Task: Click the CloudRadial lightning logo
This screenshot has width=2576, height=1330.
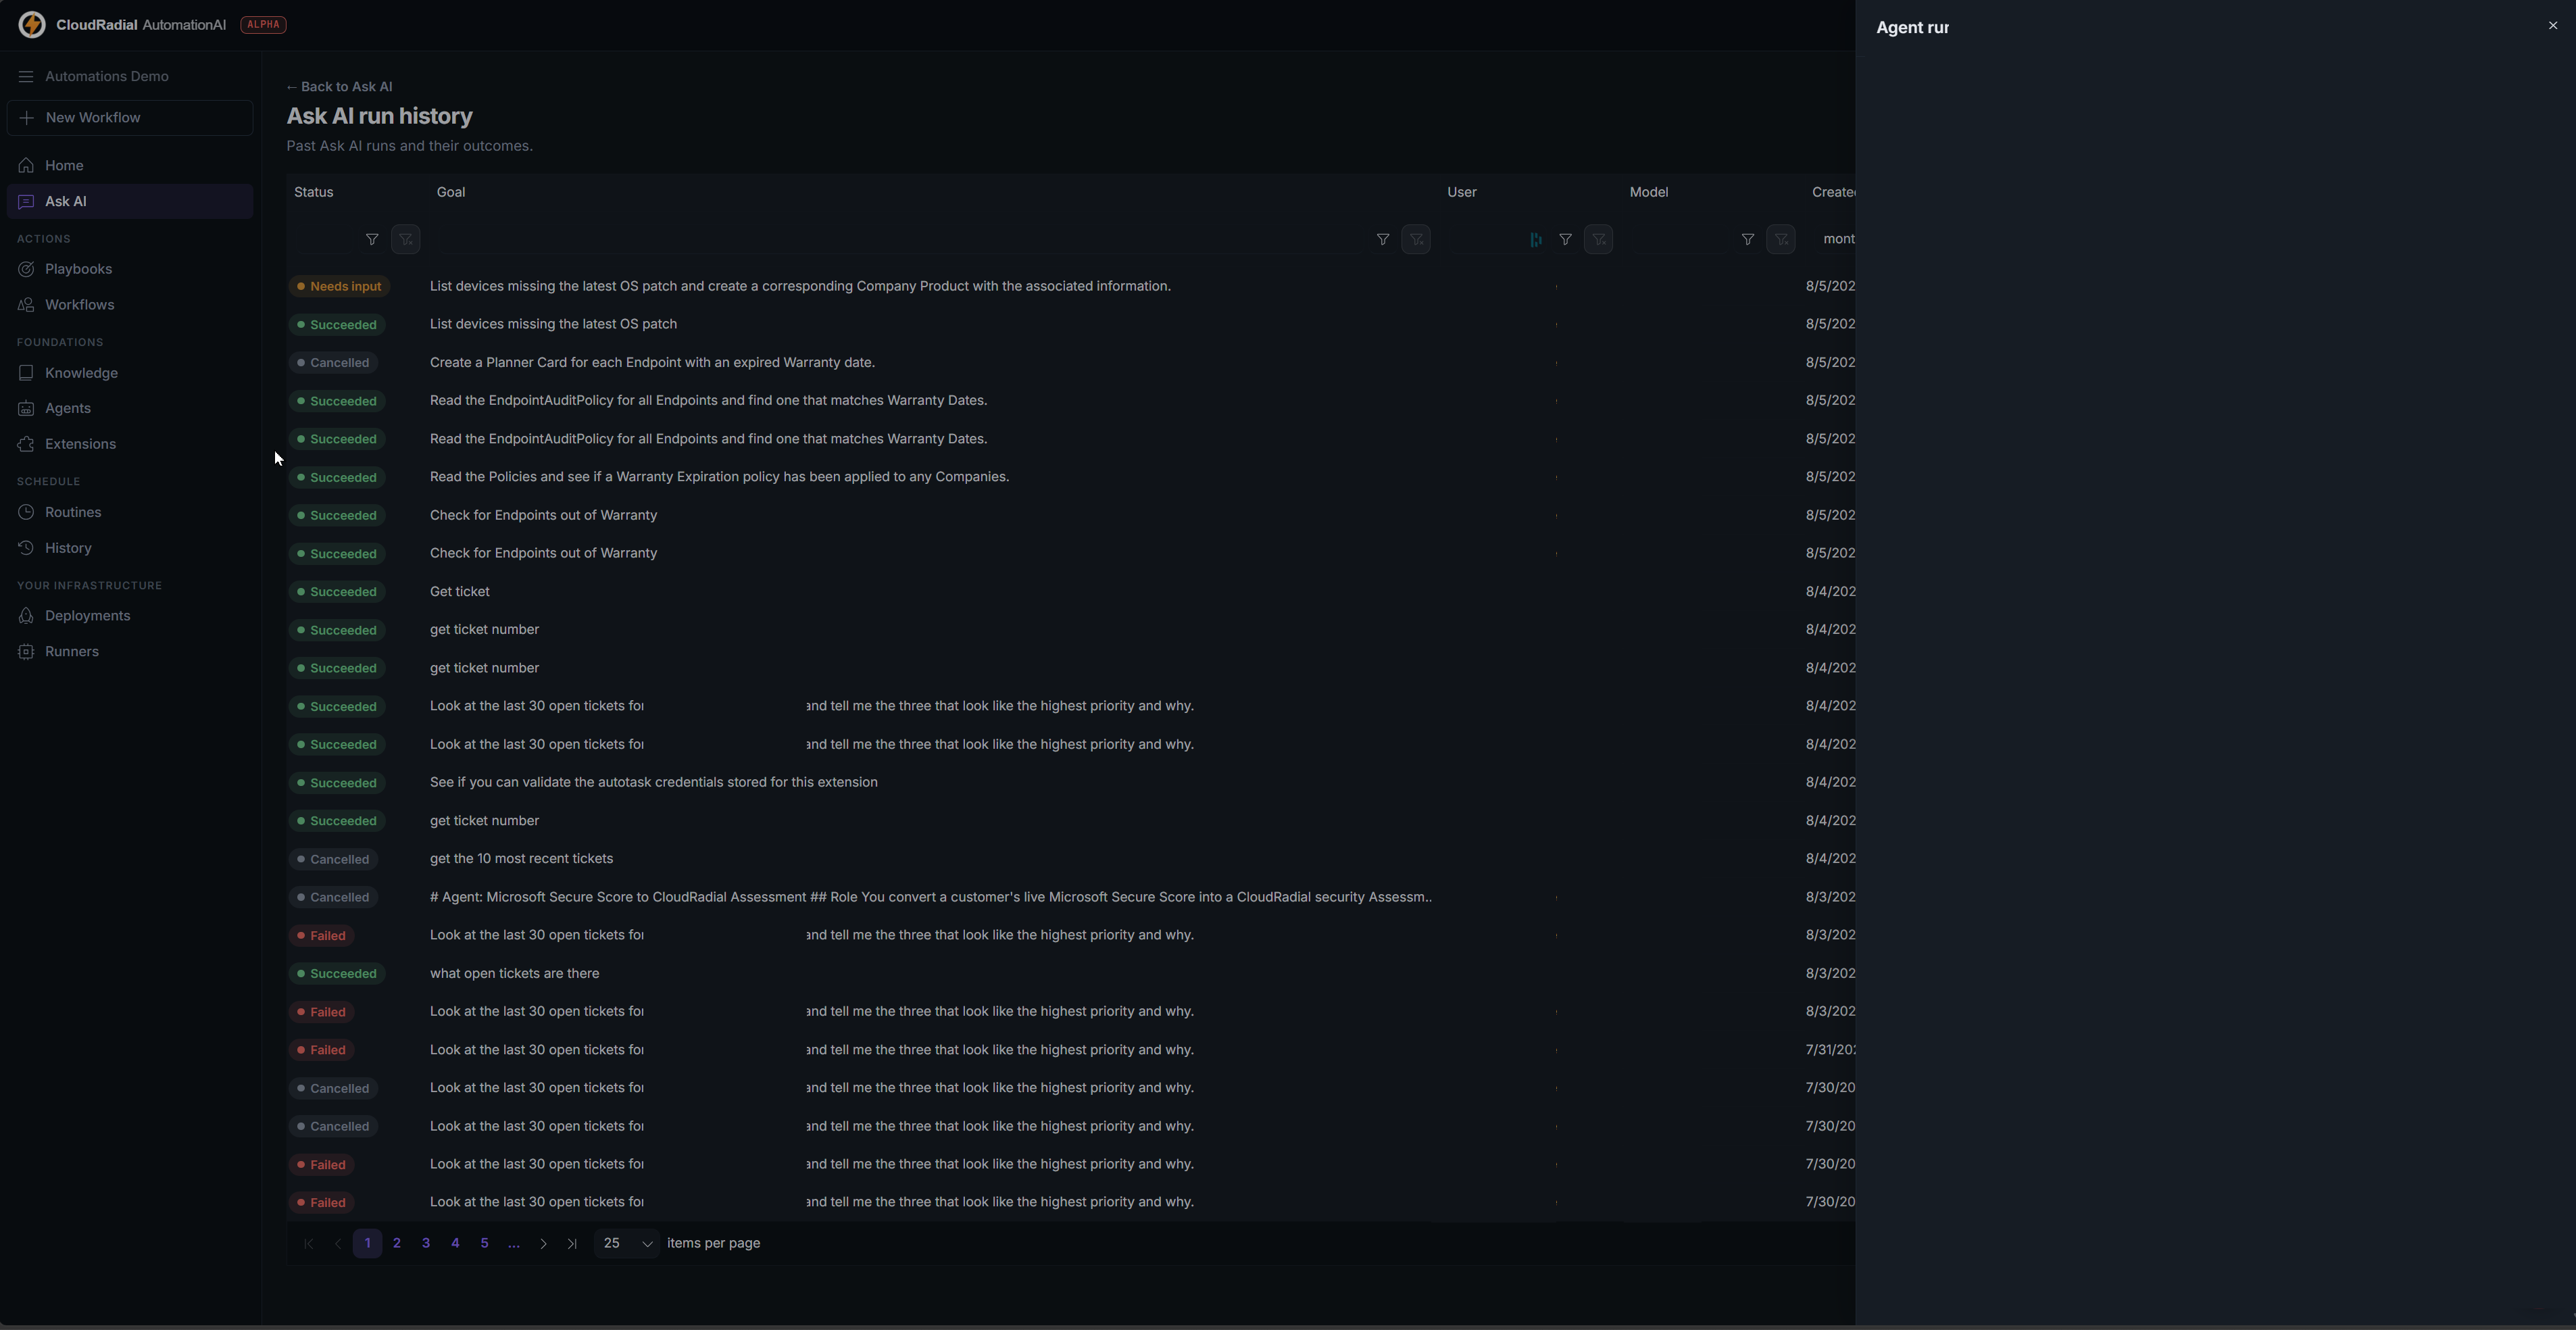Action: click(32, 25)
